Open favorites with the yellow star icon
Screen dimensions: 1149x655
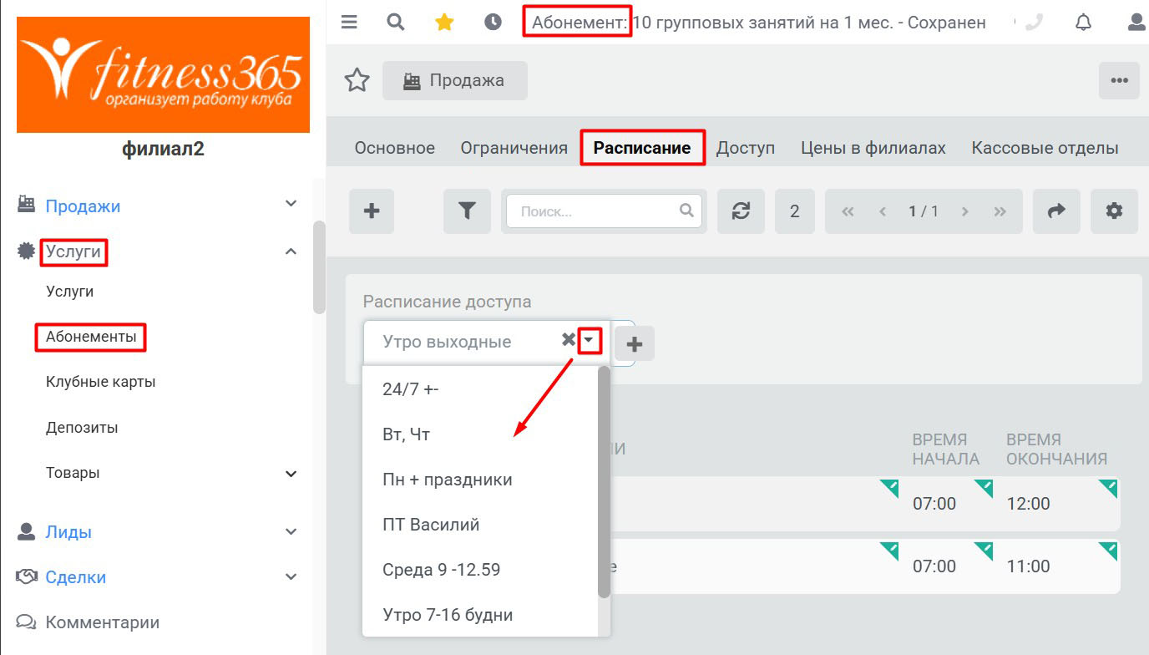click(444, 23)
